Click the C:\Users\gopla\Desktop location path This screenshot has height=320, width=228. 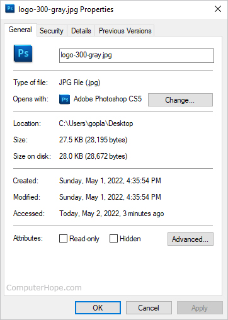click(96, 123)
